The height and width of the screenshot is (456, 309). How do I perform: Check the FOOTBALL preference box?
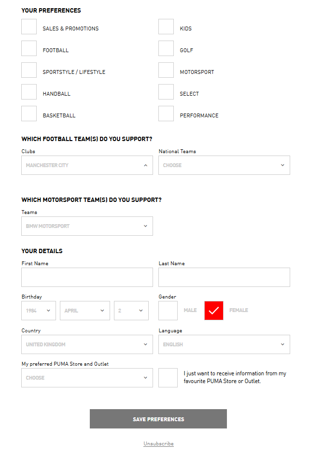[x=28, y=48]
